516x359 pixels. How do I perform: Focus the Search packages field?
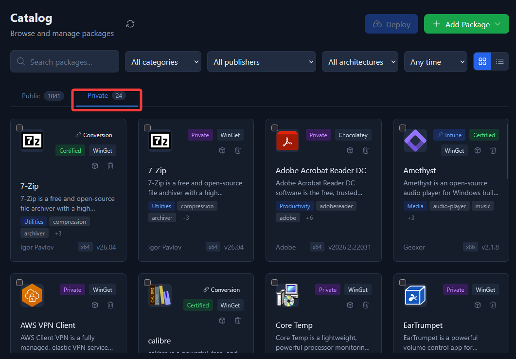coord(65,61)
